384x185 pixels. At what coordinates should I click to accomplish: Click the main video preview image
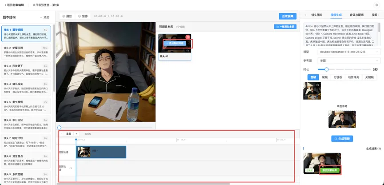pos(106,72)
